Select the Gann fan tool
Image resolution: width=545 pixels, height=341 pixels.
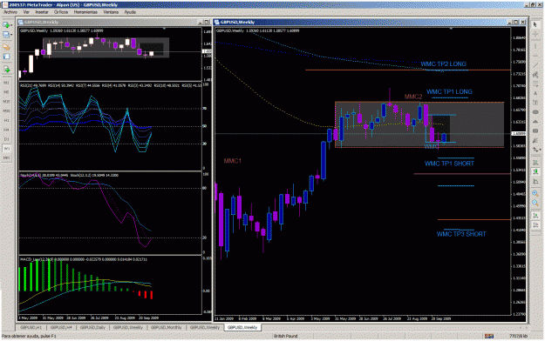point(535,140)
